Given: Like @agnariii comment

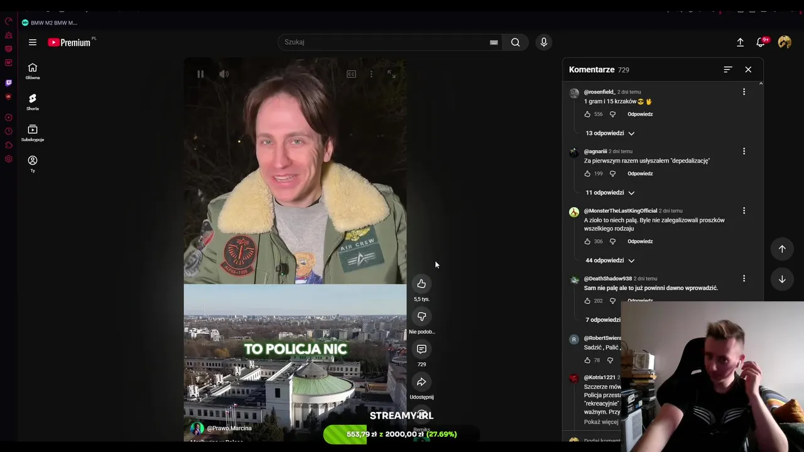Looking at the screenshot, I should 587,173.
